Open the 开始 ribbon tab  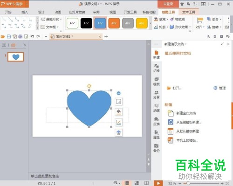tap(8, 12)
